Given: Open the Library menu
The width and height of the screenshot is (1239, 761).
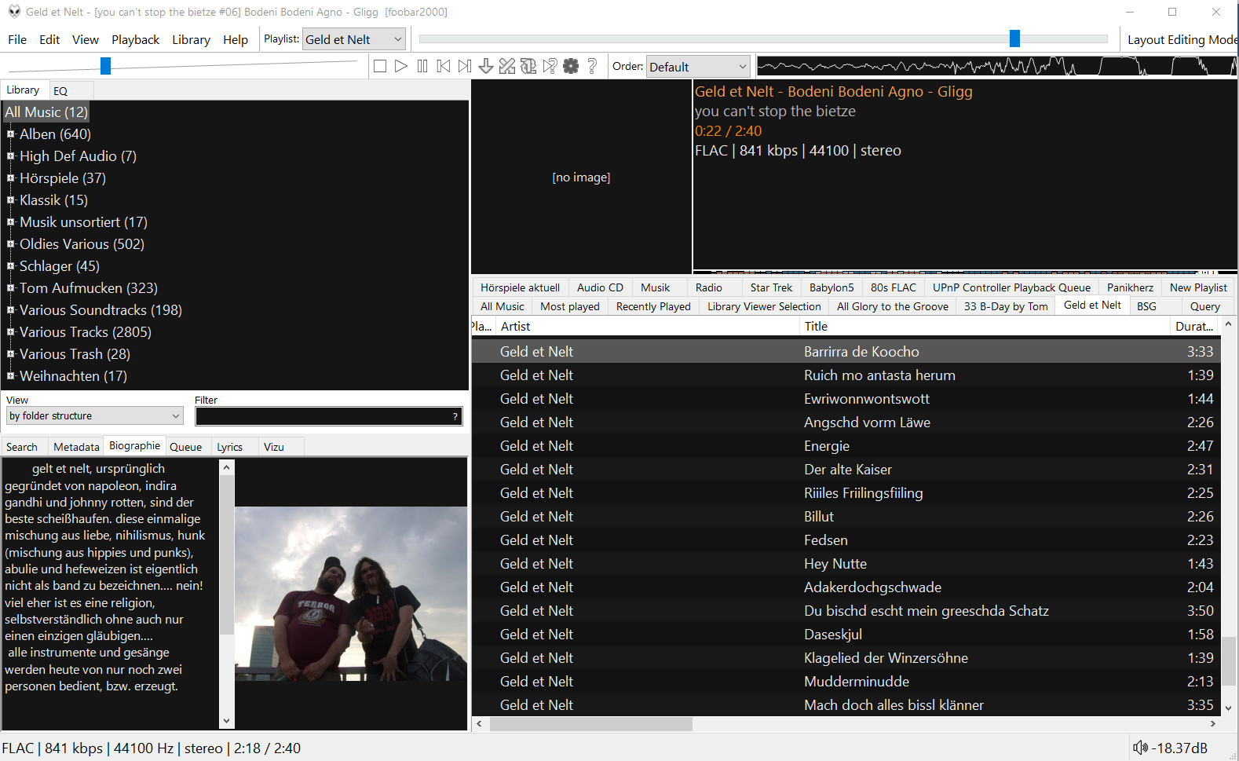Looking at the screenshot, I should coord(191,39).
